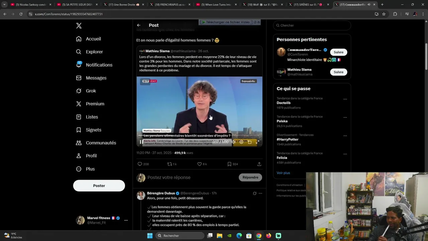The image size is (428, 241).
Task: Open more options for Doctolib trend
Action: (345, 99)
